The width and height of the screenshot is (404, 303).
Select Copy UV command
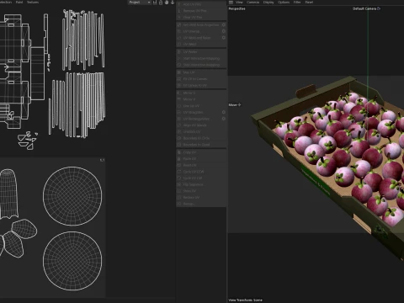[x=201, y=152]
